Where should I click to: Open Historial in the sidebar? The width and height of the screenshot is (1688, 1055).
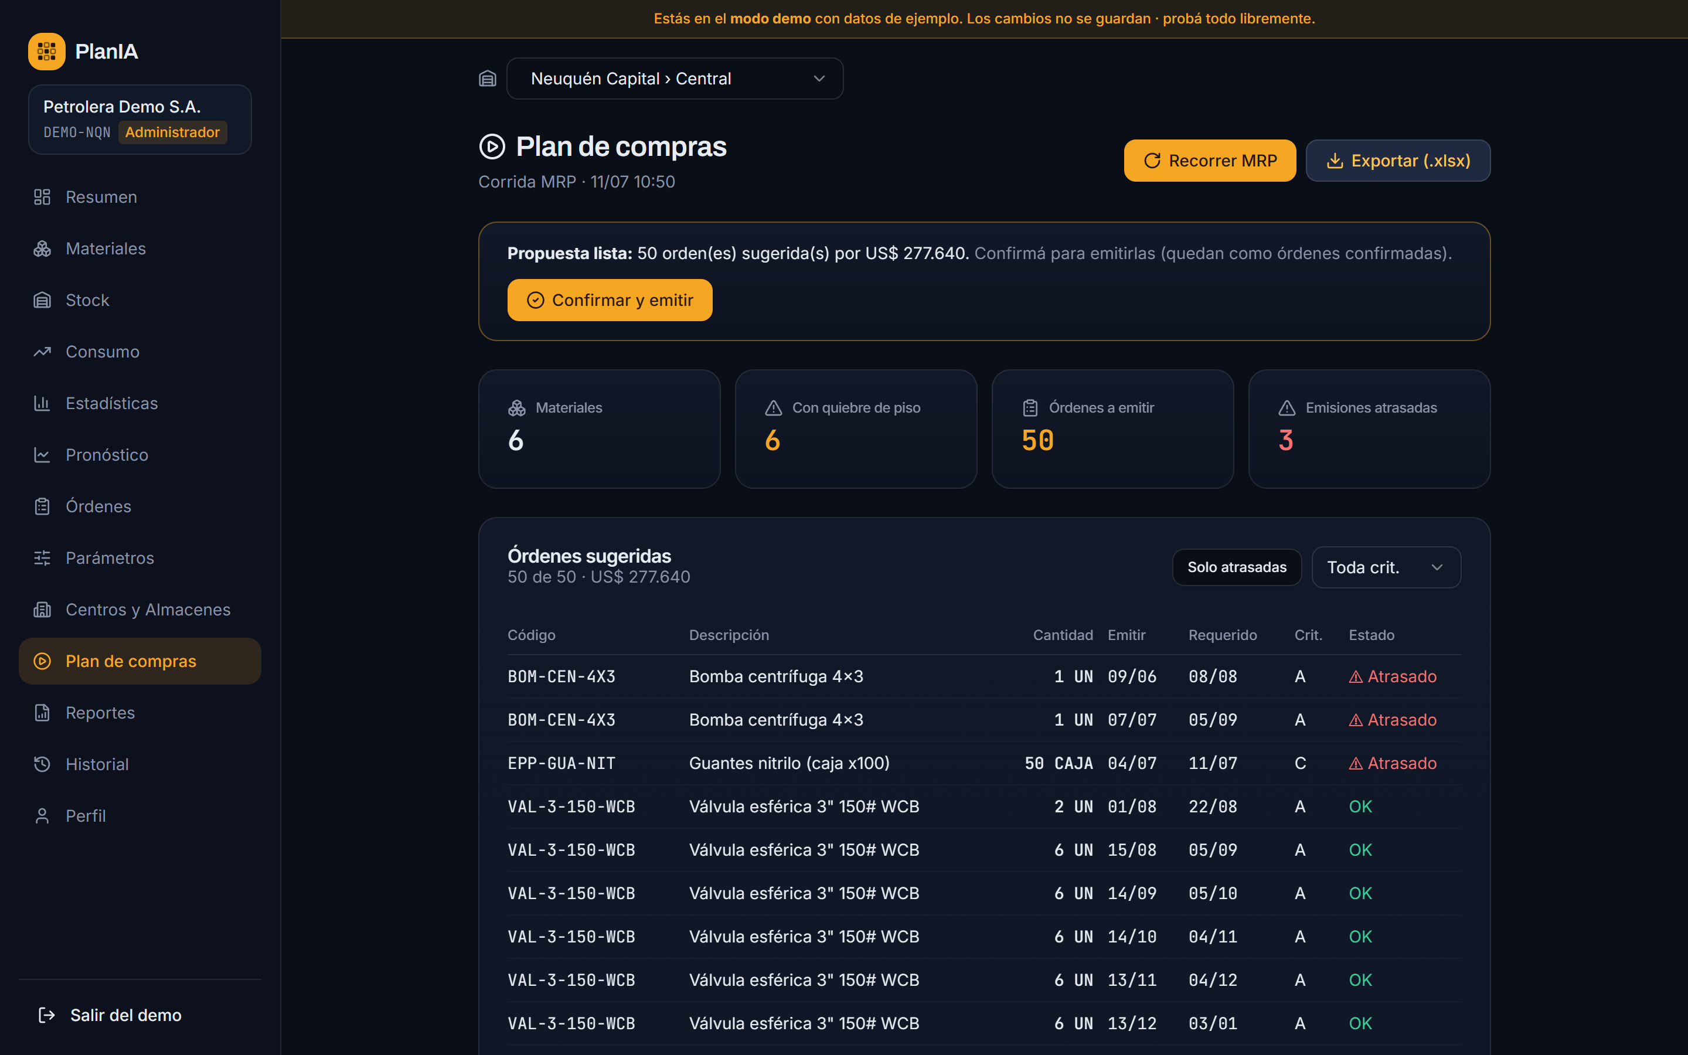pos(139,765)
